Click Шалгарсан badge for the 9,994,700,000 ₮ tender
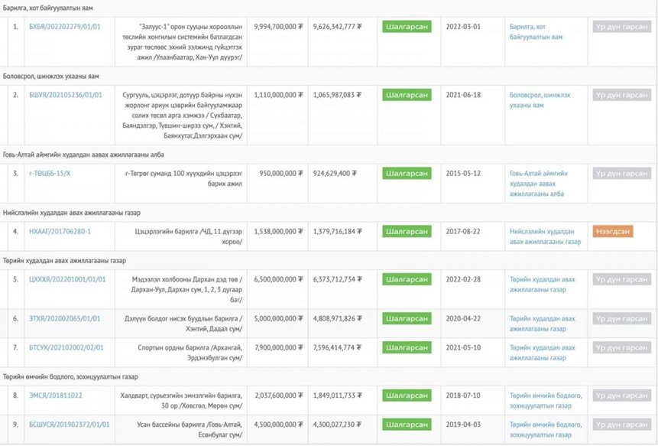The image size is (658, 446). point(407,26)
